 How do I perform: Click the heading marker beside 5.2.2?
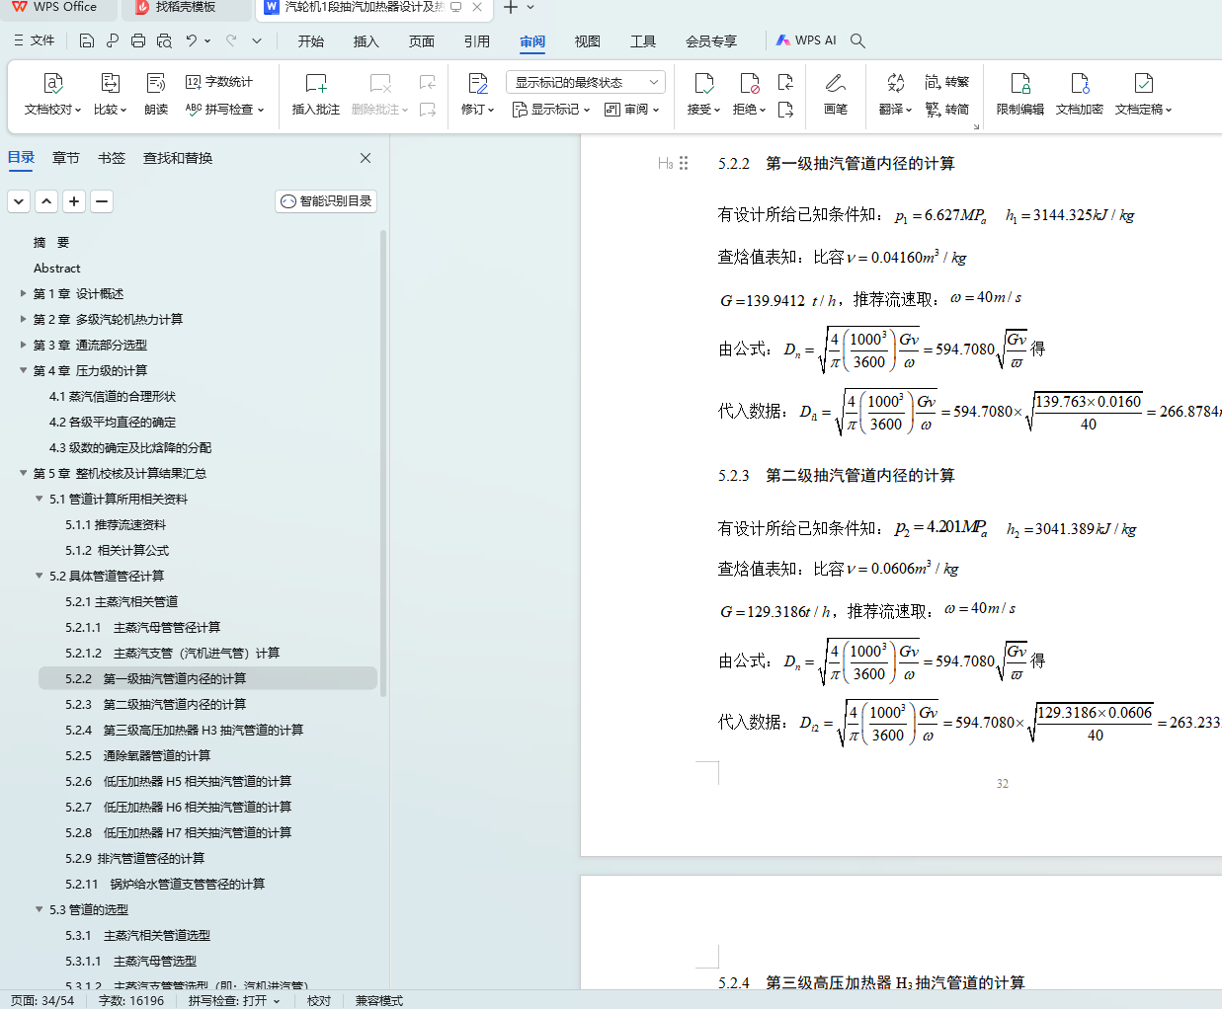[x=666, y=164]
